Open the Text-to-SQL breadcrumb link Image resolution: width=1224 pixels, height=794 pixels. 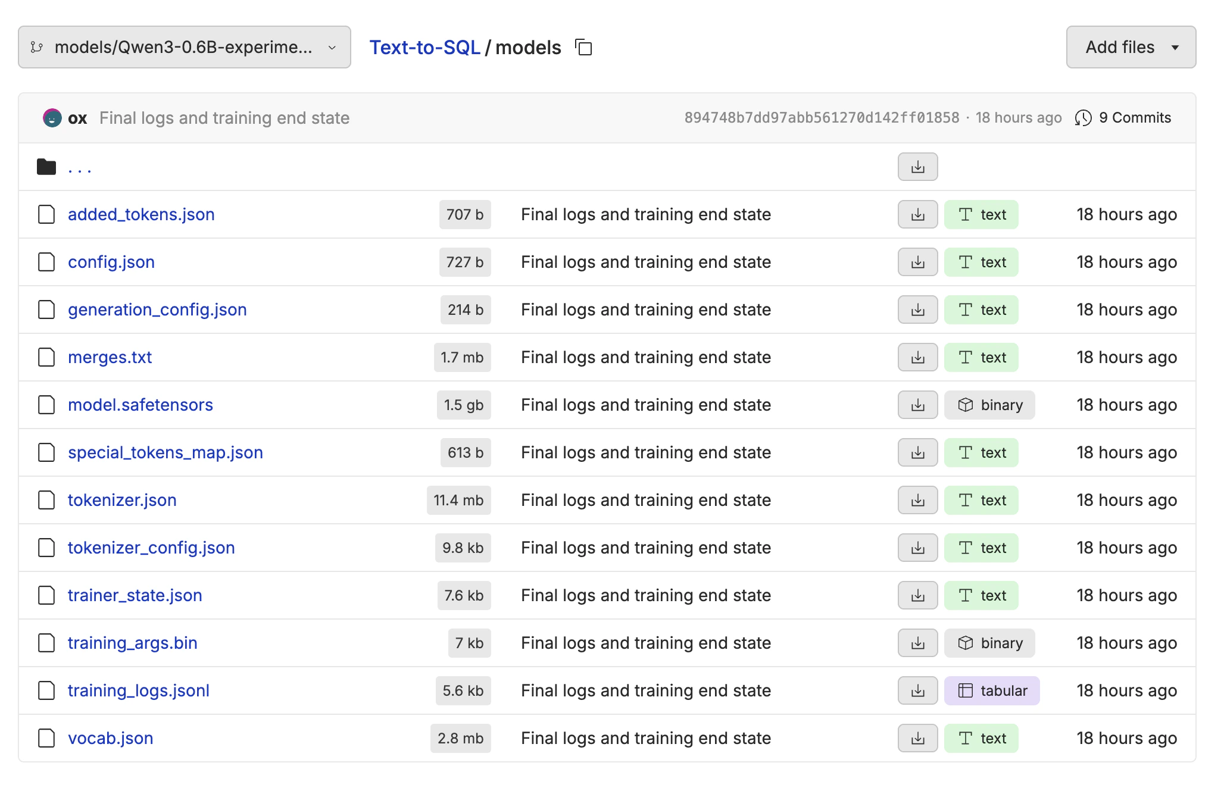point(424,48)
